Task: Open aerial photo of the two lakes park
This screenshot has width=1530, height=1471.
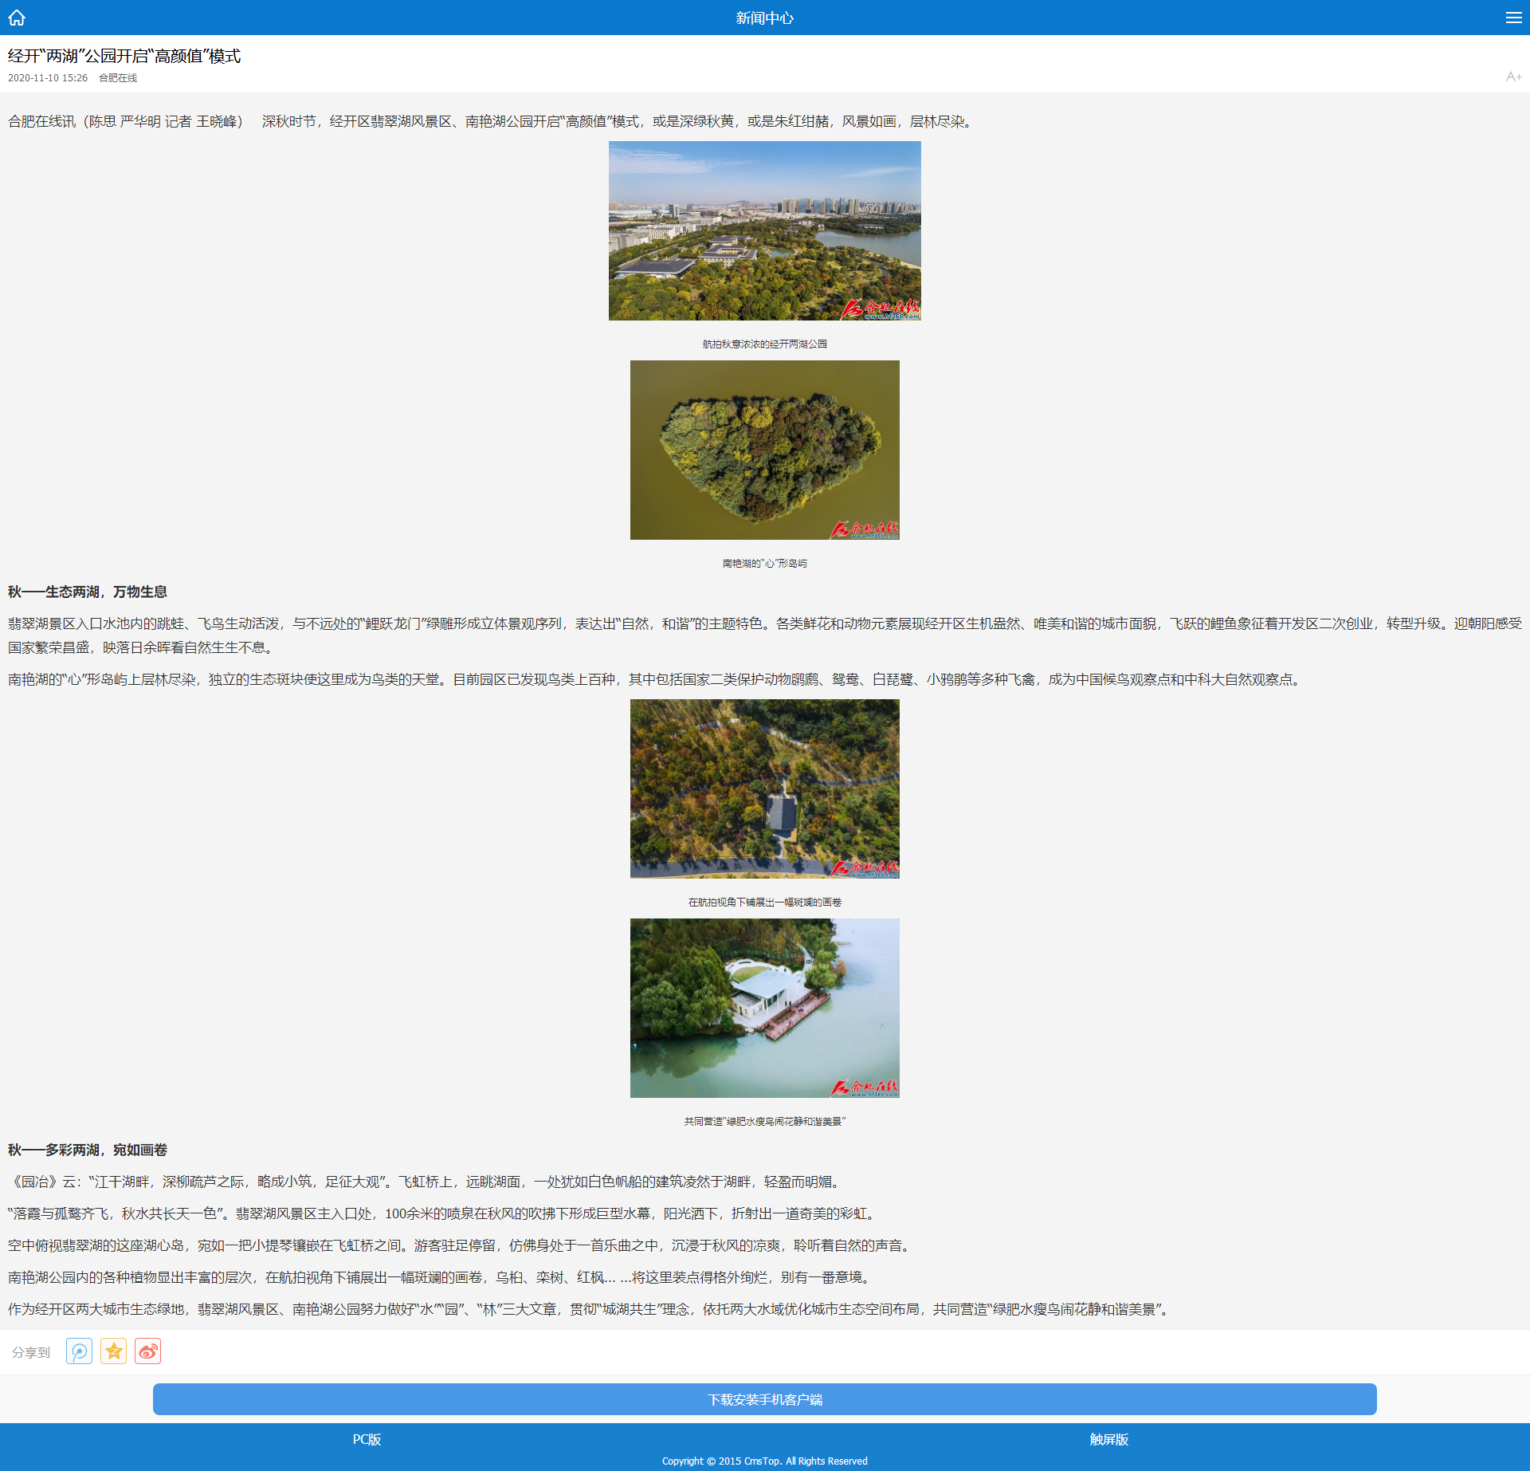Action: click(765, 231)
